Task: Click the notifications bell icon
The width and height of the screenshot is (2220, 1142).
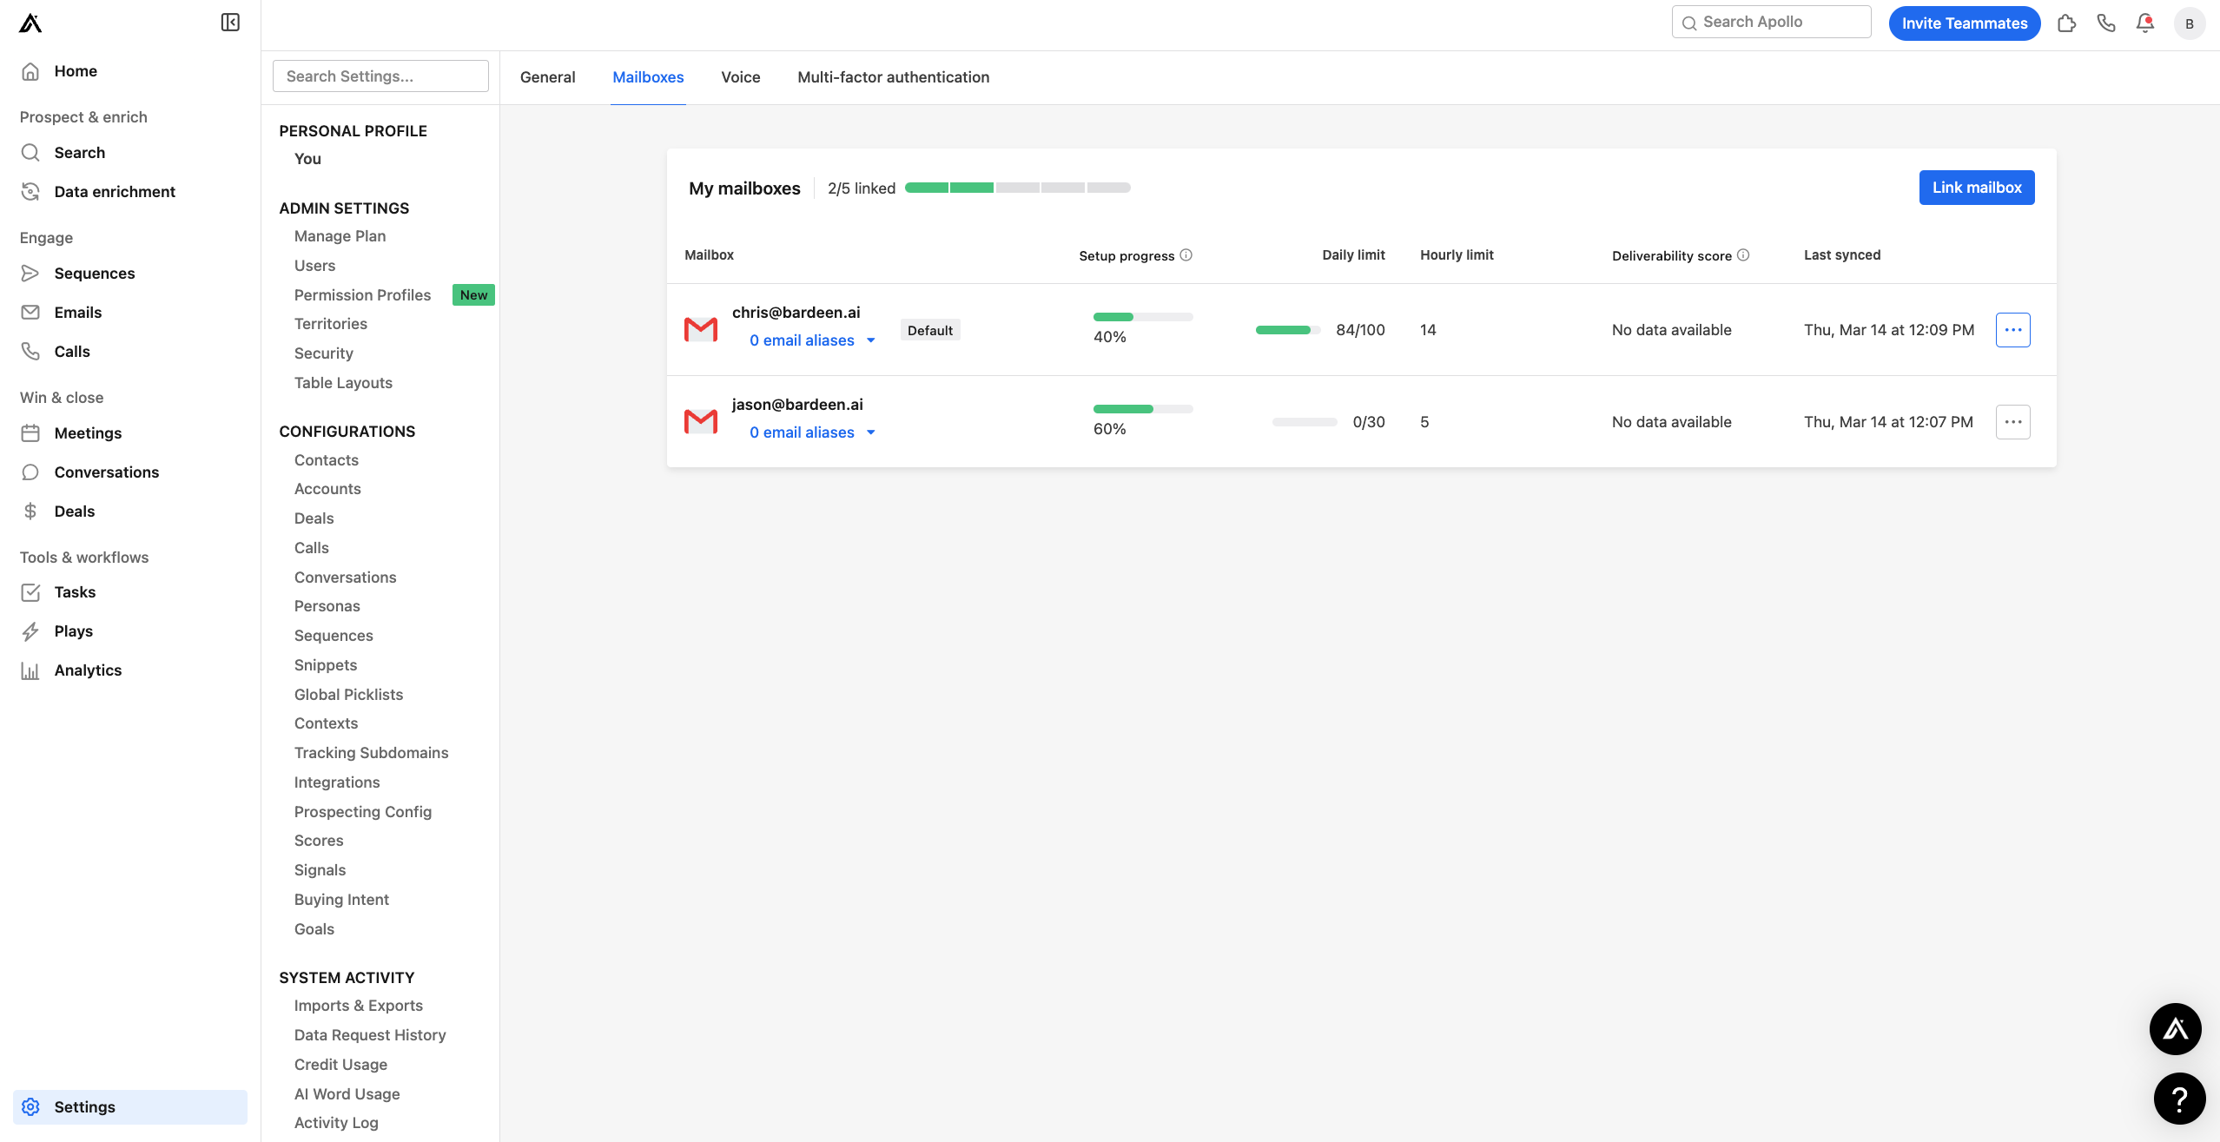Action: click(2144, 23)
